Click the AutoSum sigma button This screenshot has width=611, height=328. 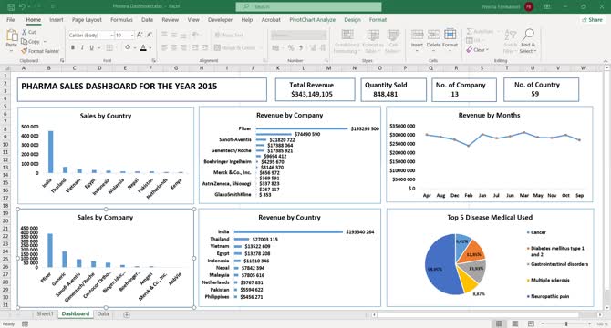click(x=480, y=32)
